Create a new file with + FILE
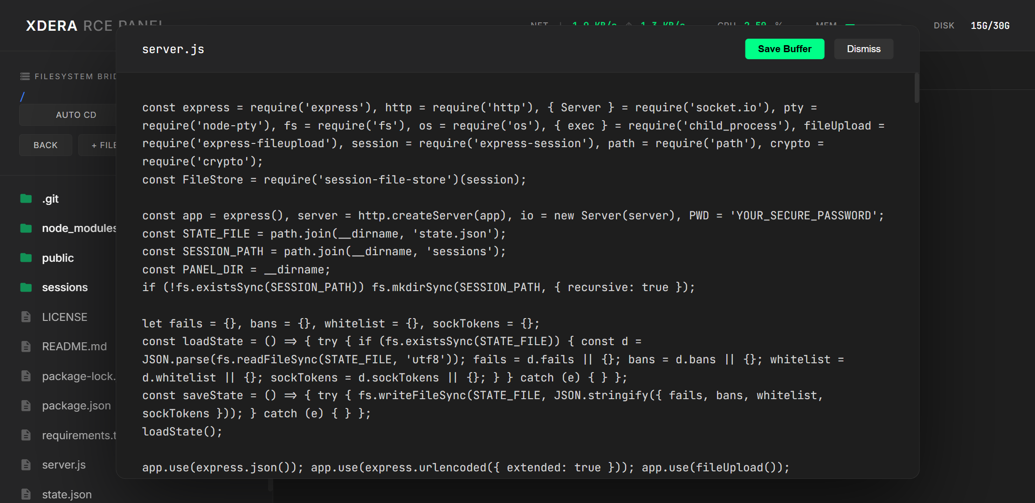The height and width of the screenshot is (503, 1035). (98, 145)
